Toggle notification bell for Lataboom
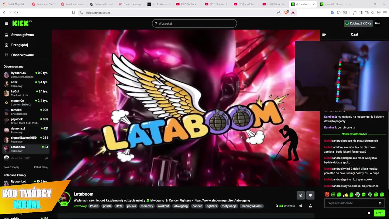The image size is (389, 219). tap(301, 195)
